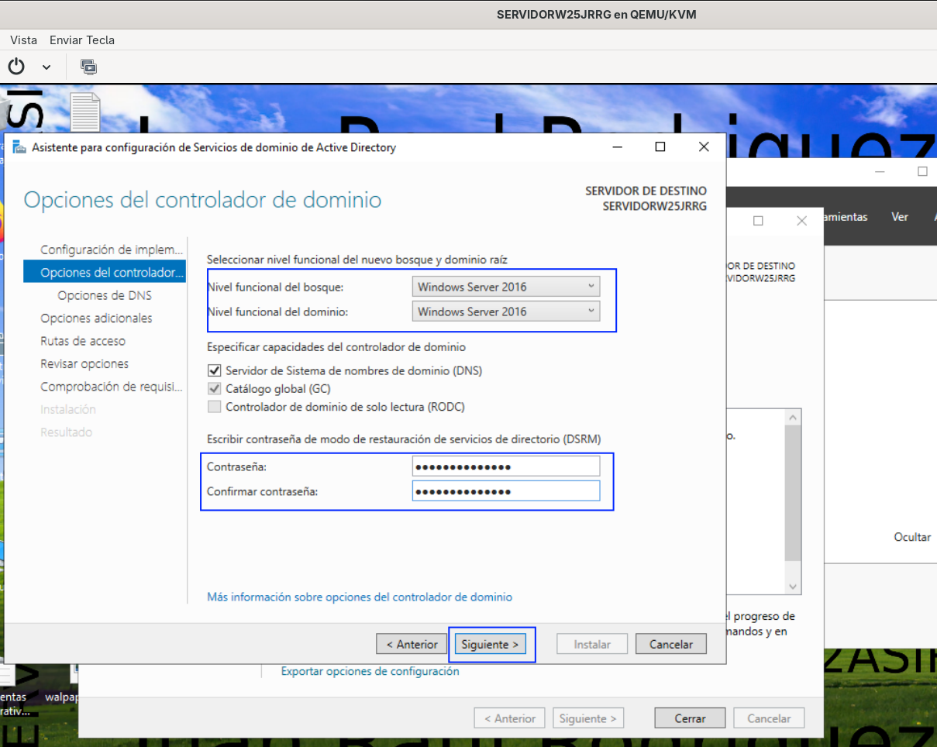Select Revisar opciones step
Image resolution: width=937 pixels, height=747 pixels.
(84, 363)
